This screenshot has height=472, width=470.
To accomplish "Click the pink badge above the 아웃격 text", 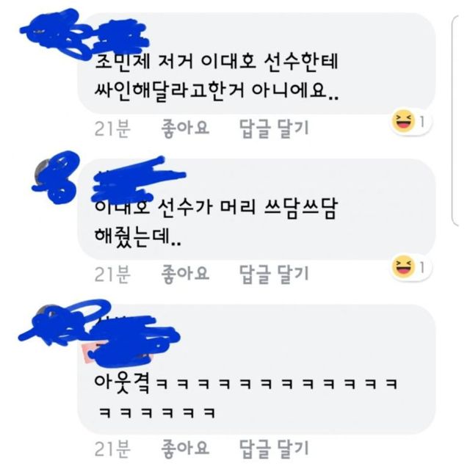I will (x=89, y=353).
